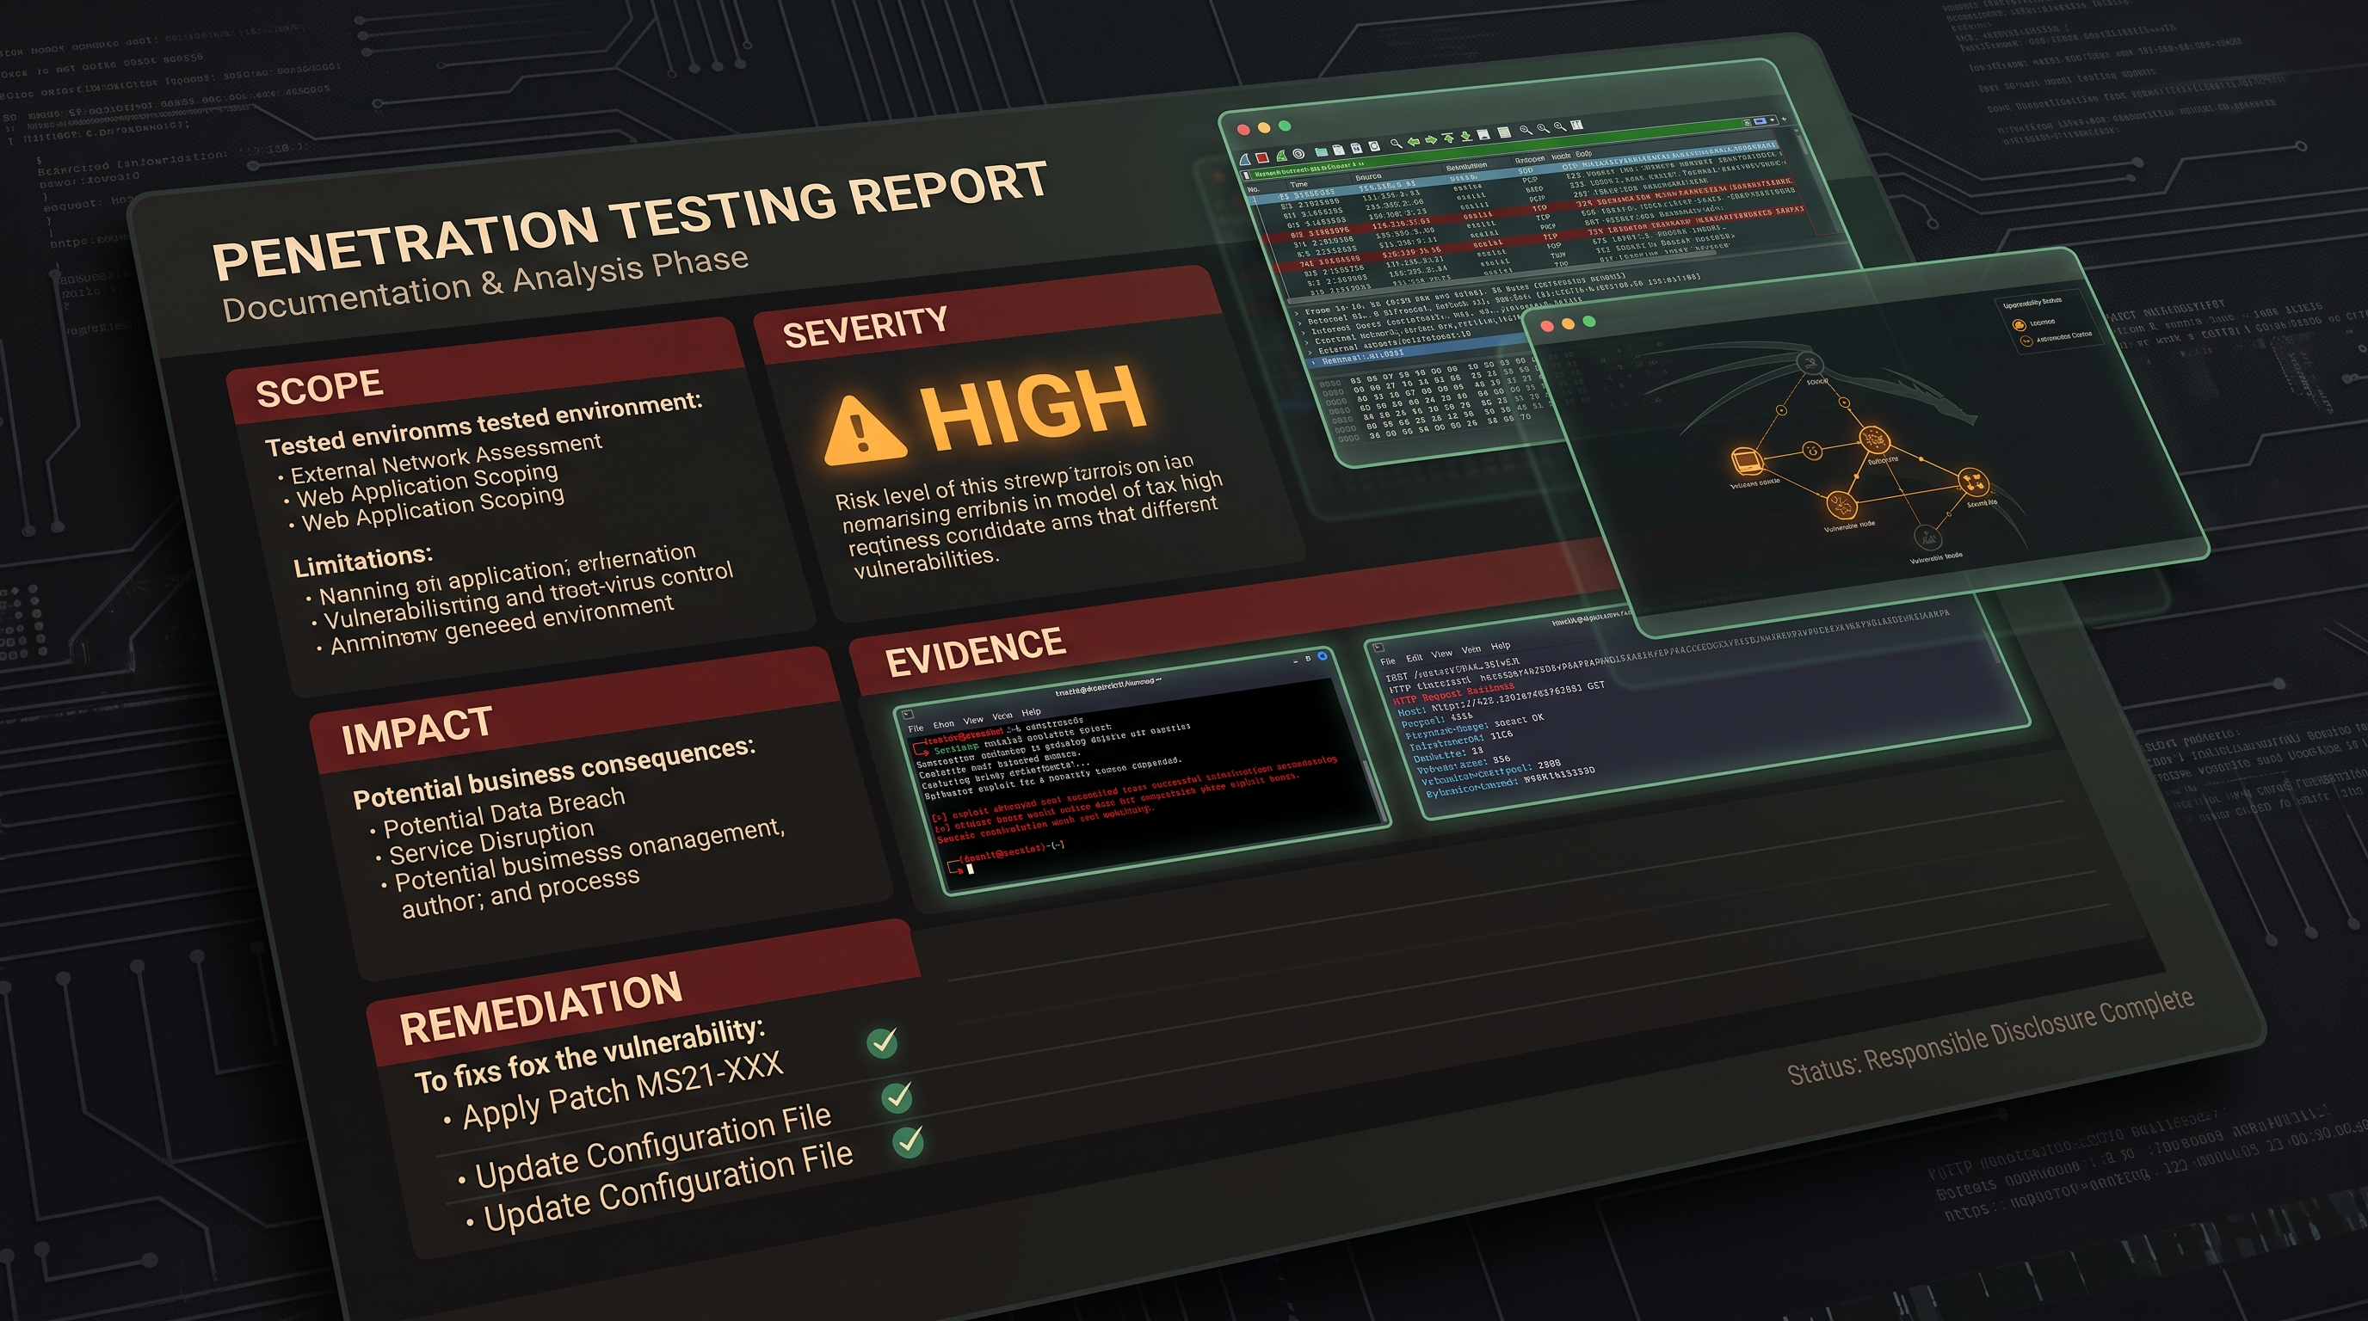Click the Time column header in packet list

pos(1300,185)
